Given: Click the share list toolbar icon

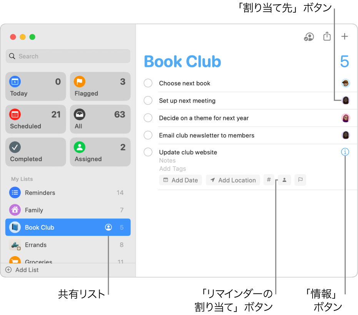Looking at the screenshot, I should (327, 36).
